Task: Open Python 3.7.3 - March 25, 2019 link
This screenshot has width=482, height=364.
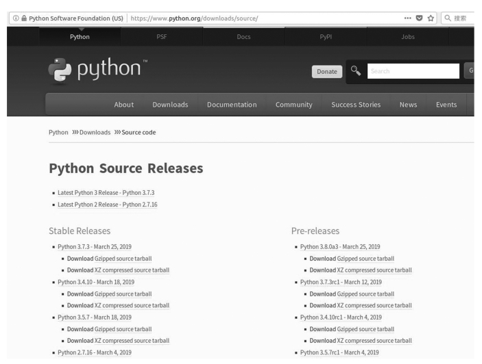Action: (x=95, y=247)
